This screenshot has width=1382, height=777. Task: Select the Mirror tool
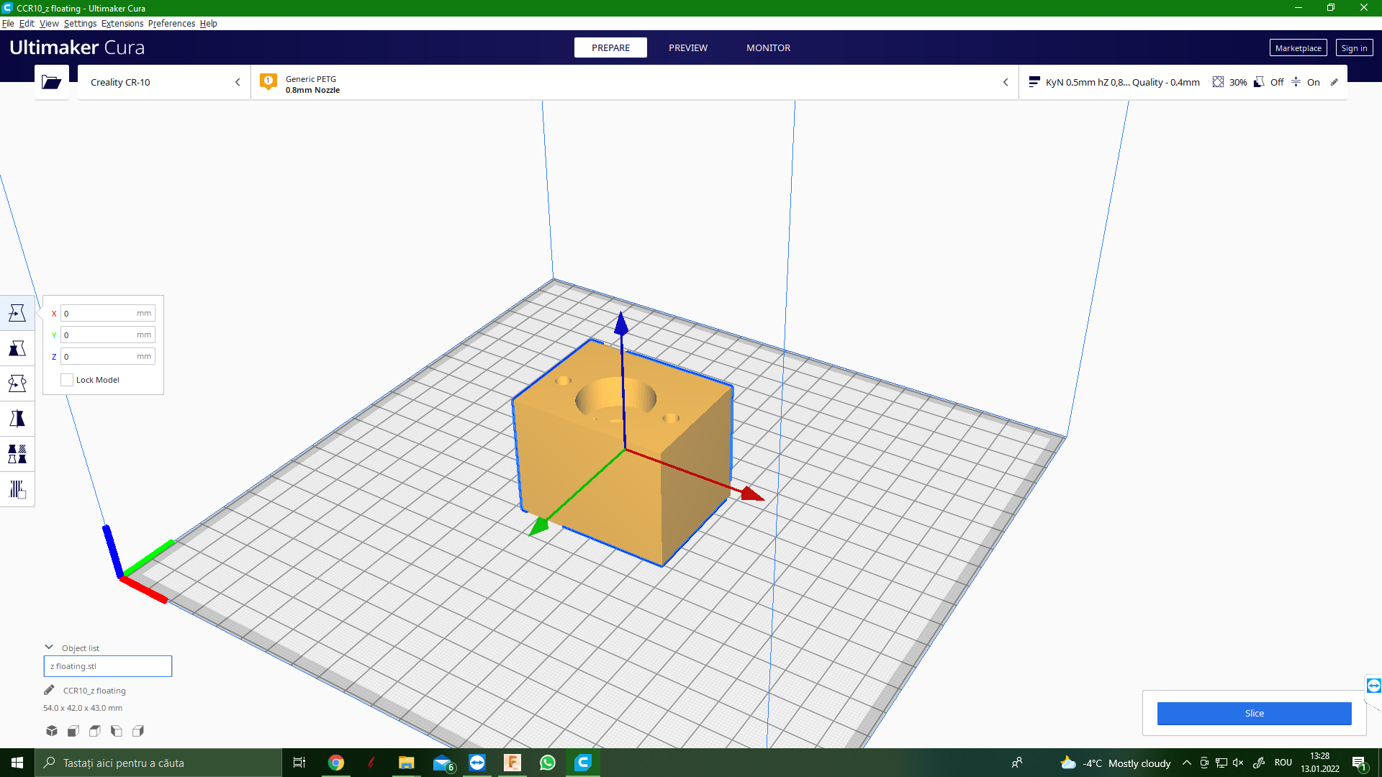(x=17, y=419)
